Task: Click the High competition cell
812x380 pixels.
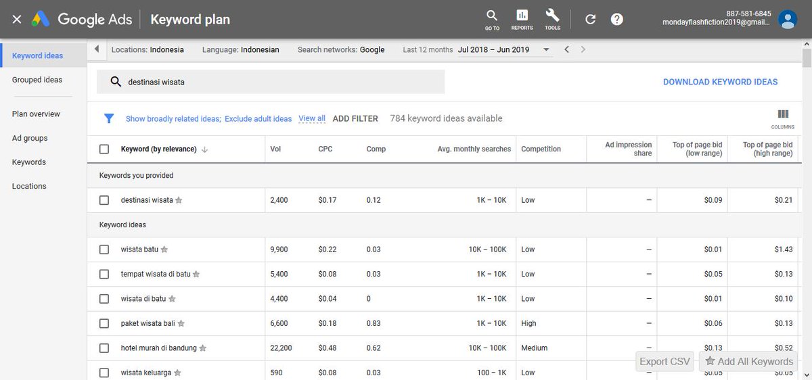Action: [x=528, y=324]
